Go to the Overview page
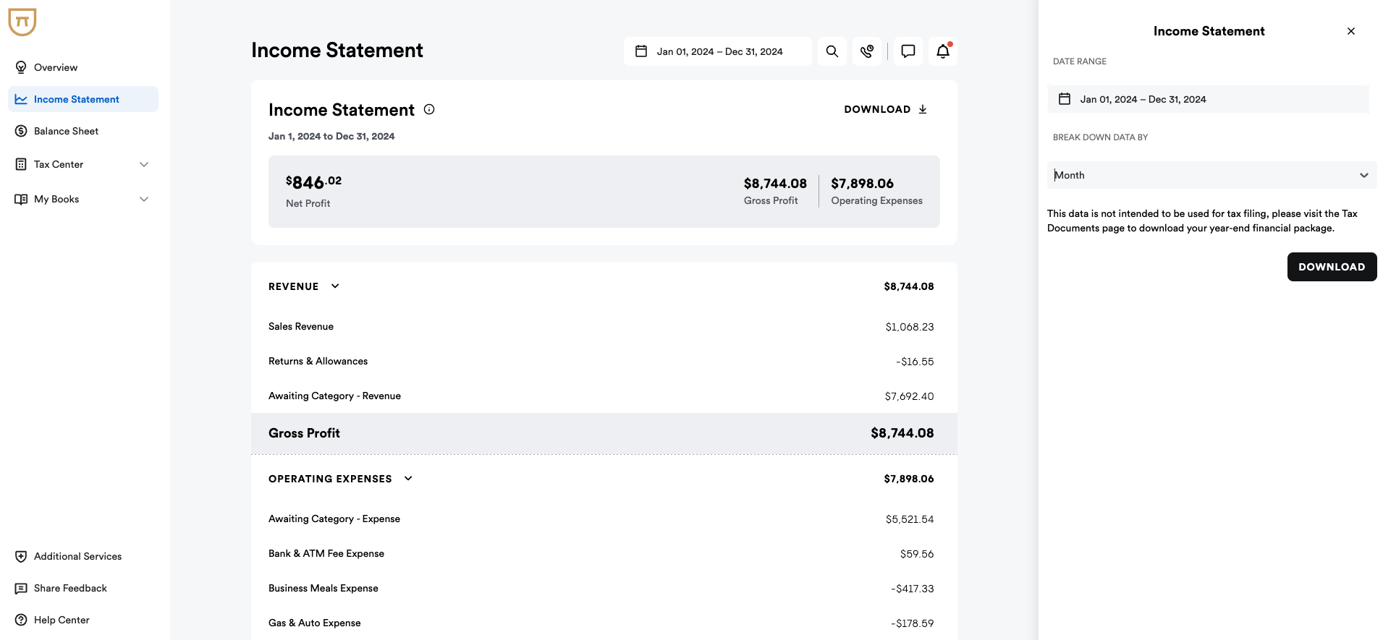Screen dimensions: 1383x640 point(56,67)
